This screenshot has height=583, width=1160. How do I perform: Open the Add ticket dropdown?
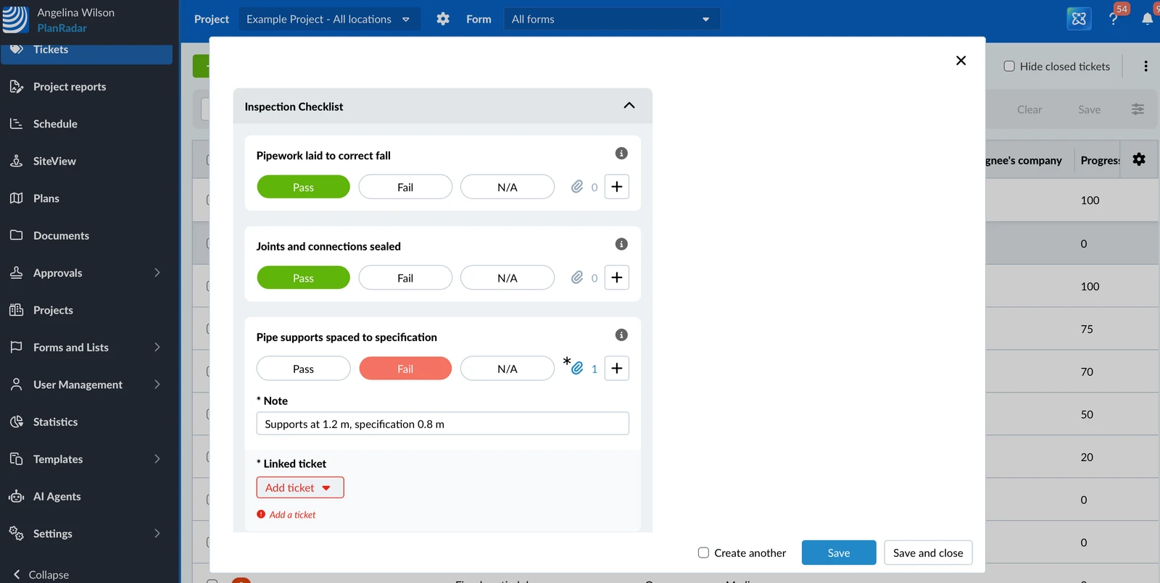click(300, 487)
